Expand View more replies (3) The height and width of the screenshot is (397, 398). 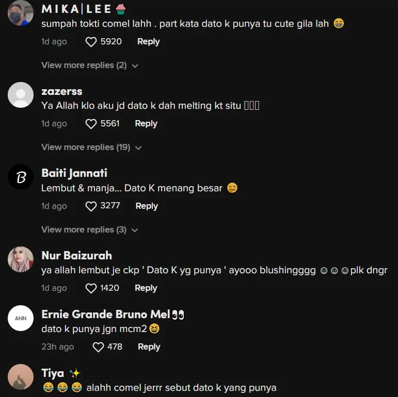click(x=90, y=229)
